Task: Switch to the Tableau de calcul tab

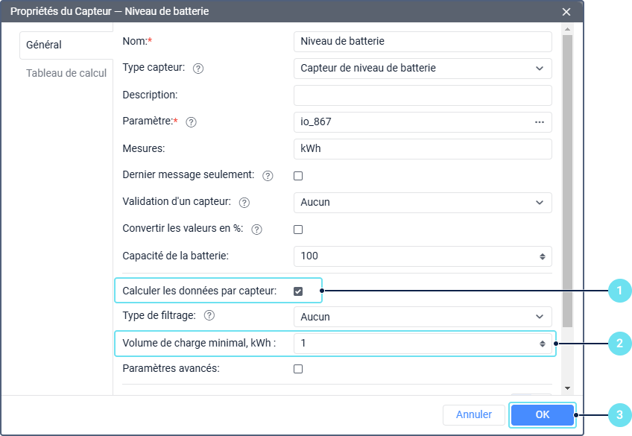Action: coord(66,73)
